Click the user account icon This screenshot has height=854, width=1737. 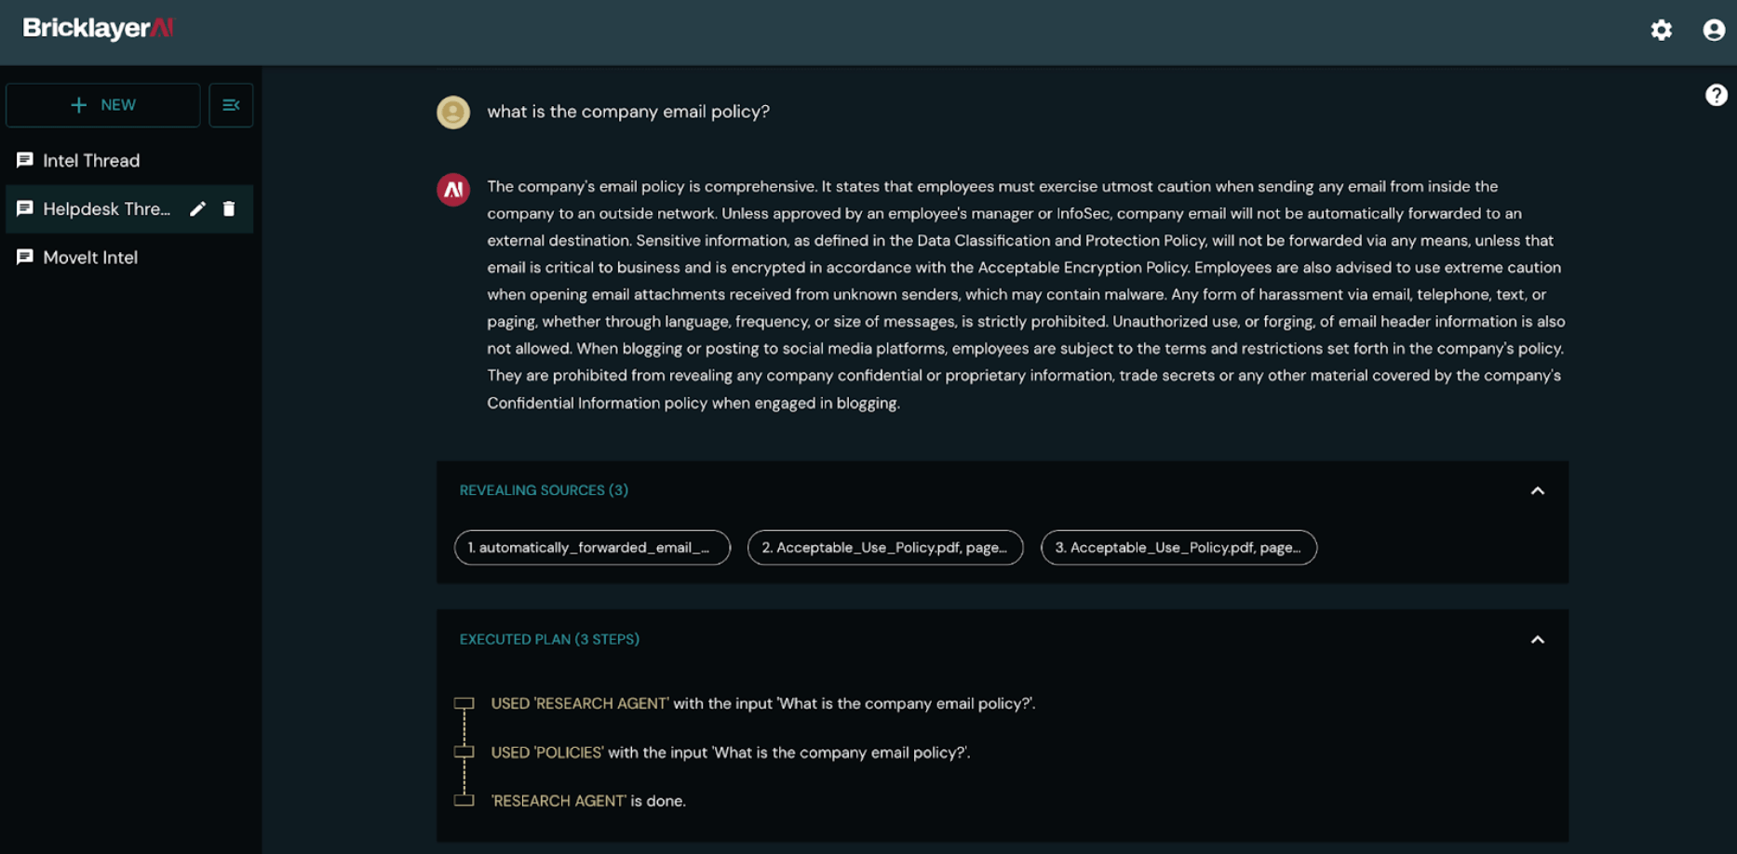coord(1715,31)
